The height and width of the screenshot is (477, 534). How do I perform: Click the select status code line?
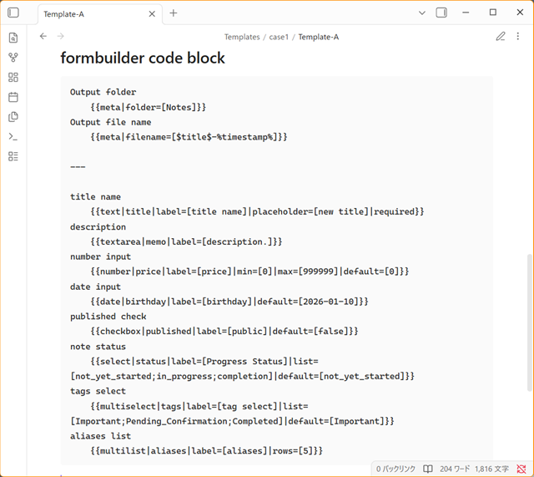[x=242, y=368]
